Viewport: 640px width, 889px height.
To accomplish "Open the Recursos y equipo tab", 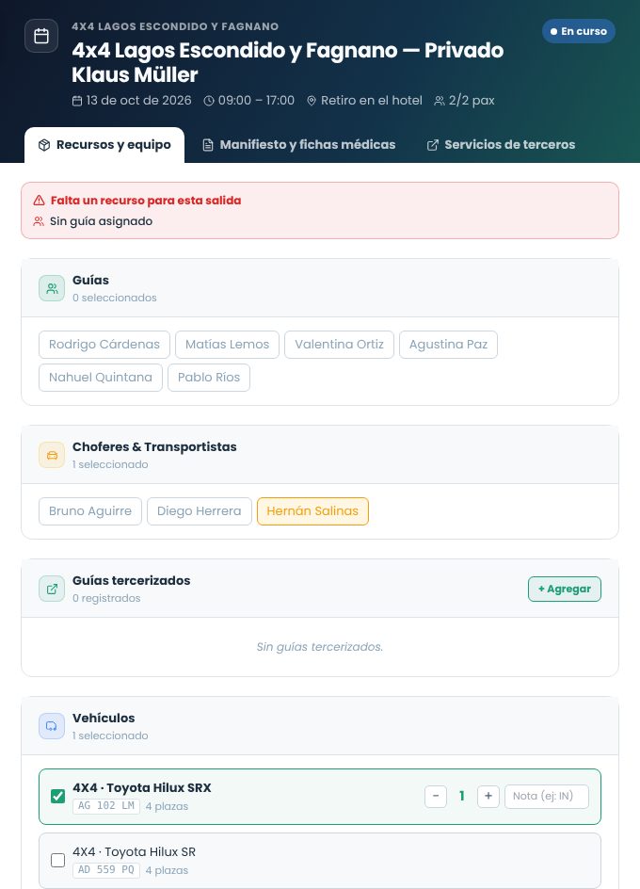I will click(x=104, y=145).
